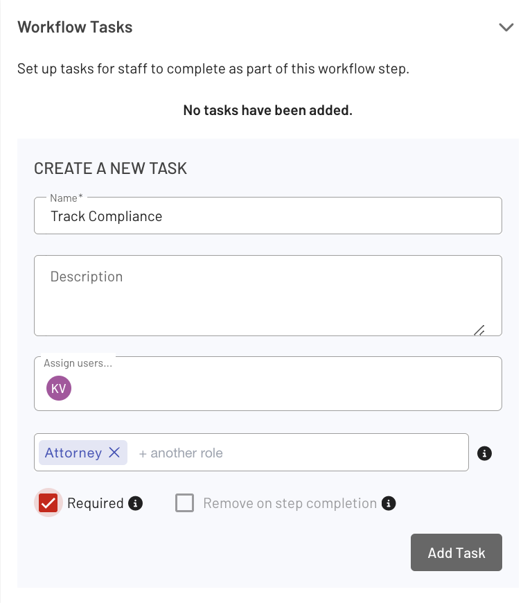Viewport: 532px width, 603px height.
Task: Grab the Description box resize handle
Action: coord(479,331)
